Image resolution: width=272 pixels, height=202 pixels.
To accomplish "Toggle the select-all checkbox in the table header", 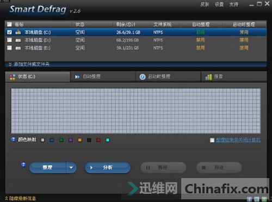I will [9, 24].
